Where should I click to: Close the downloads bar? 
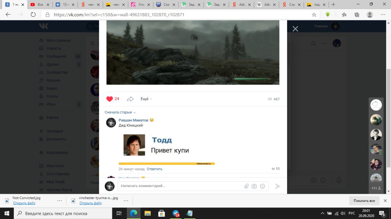(386, 201)
